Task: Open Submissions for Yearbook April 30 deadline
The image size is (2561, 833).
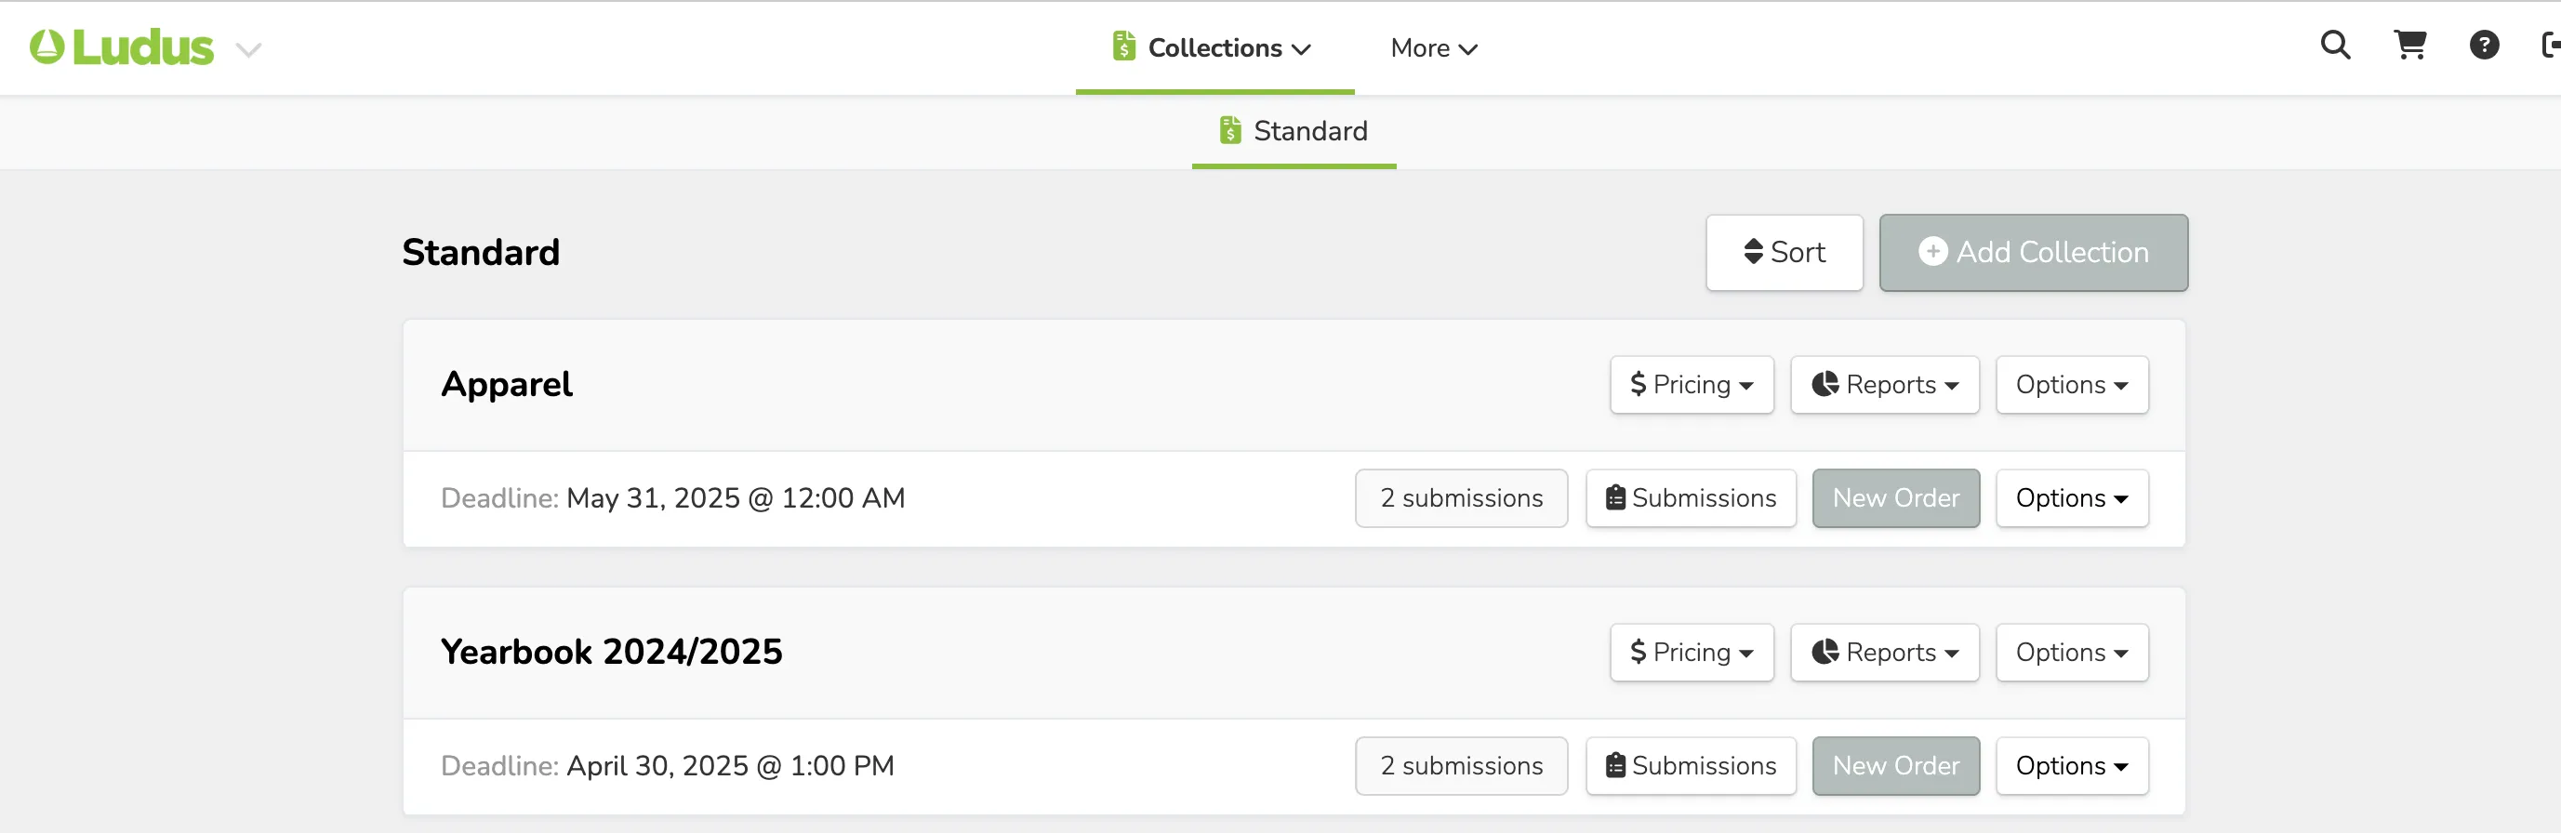Action: pyautogui.click(x=1690, y=765)
